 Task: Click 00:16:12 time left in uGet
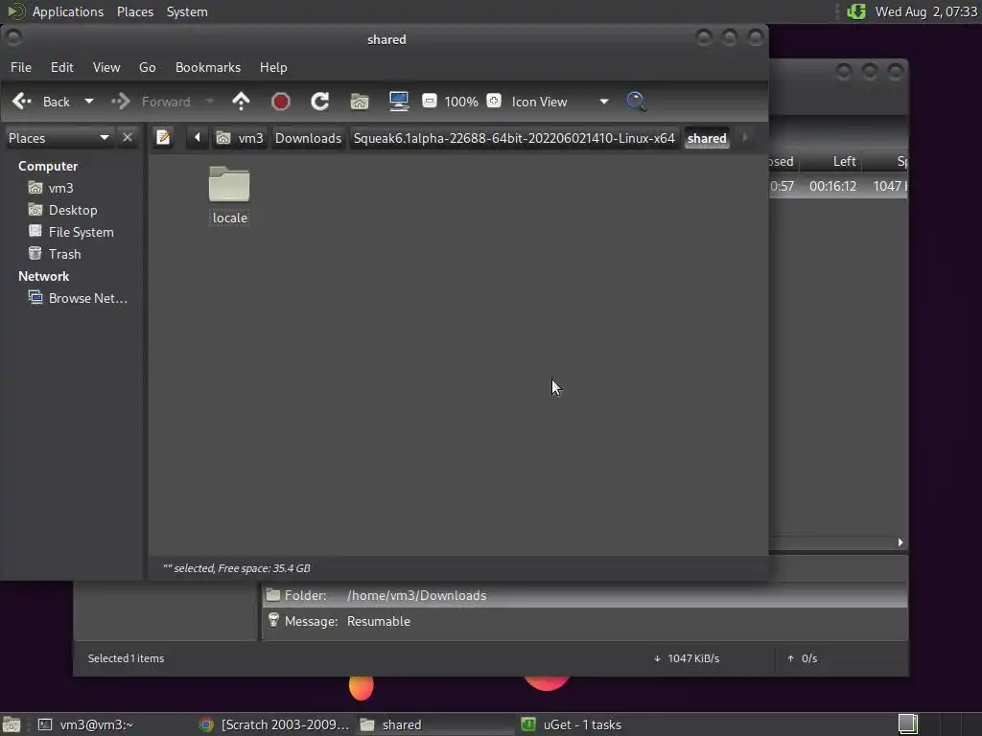pos(832,186)
